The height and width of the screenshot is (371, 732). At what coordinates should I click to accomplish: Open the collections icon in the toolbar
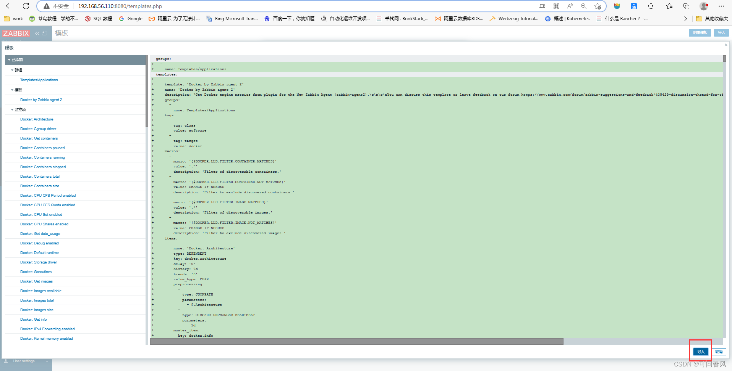point(686,6)
